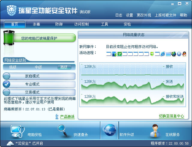Click the generic window icon before Internet Explorer
Viewport: 192px width, 147px height.
coord(157,54)
